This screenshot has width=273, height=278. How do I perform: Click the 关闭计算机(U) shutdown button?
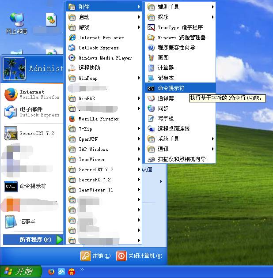(x=139, y=256)
